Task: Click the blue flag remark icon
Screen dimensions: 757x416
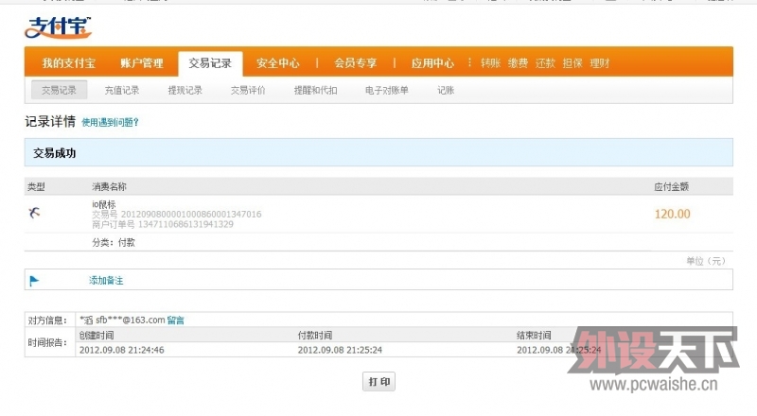Action: 34,281
